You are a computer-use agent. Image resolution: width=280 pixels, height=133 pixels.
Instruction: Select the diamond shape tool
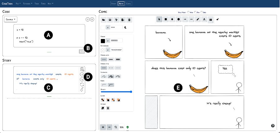point(172,19)
